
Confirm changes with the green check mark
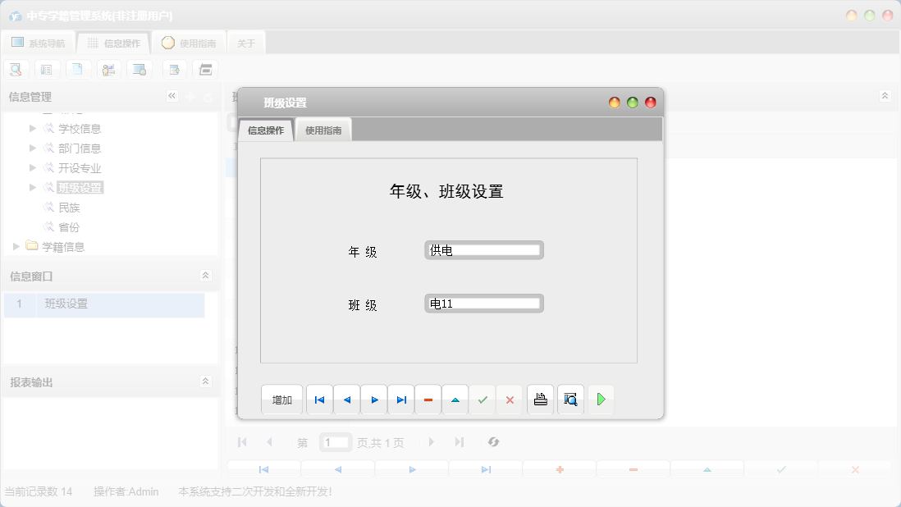(483, 400)
